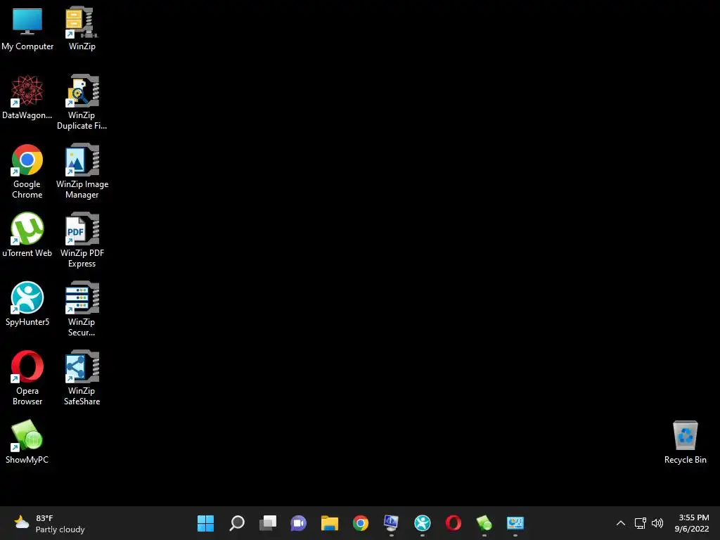Select the WinZip Secure Backup shortcut
The image size is (720, 540).
(x=82, y=309)
